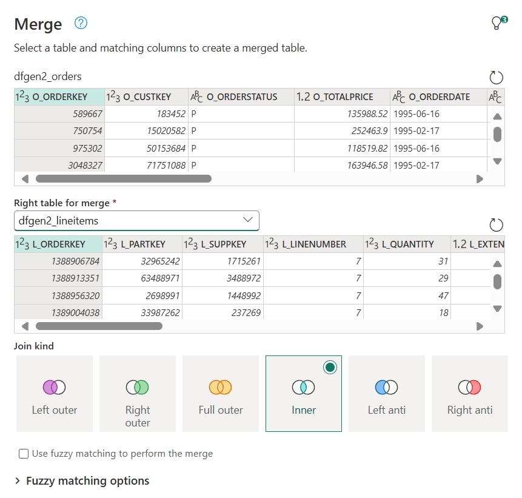
Task: Select the Right outer join option
Action: (x=138, y=393)
